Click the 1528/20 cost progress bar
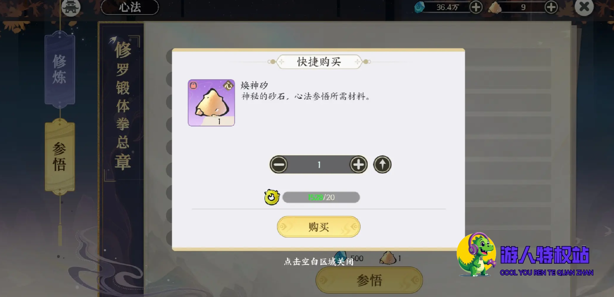This screenshot has width=614, height=297. click(x=321, y=197)
